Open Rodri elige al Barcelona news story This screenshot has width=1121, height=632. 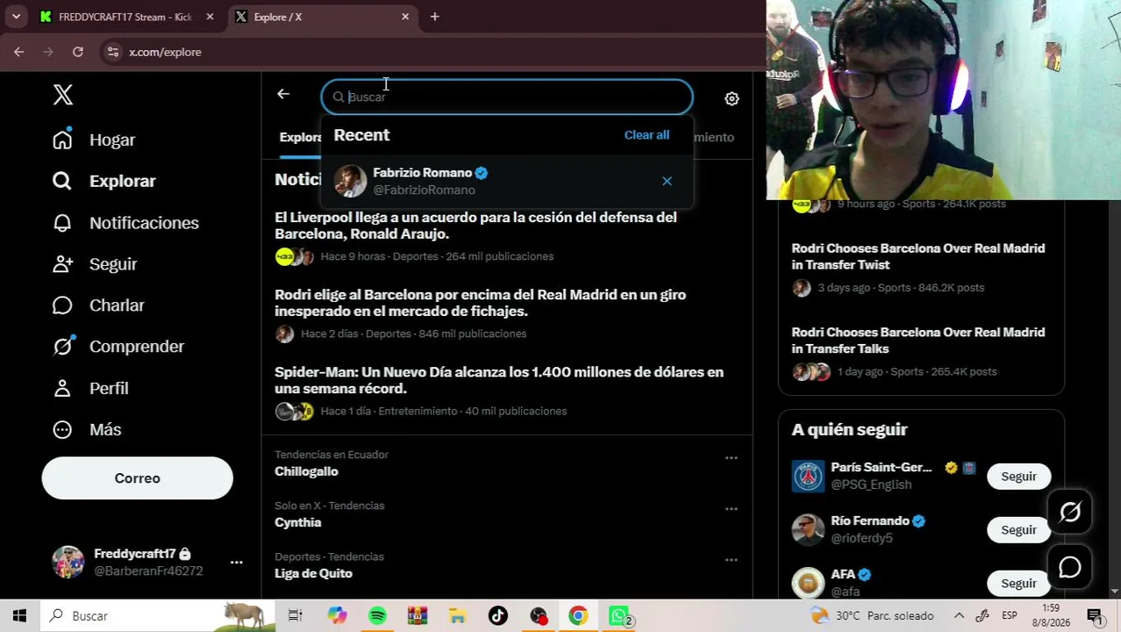tap(480, 303)
